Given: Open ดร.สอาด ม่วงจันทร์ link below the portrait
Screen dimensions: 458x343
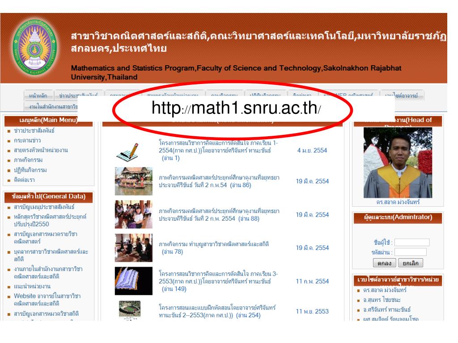Looking at the screenshot, I should click(x=398, y=202).
